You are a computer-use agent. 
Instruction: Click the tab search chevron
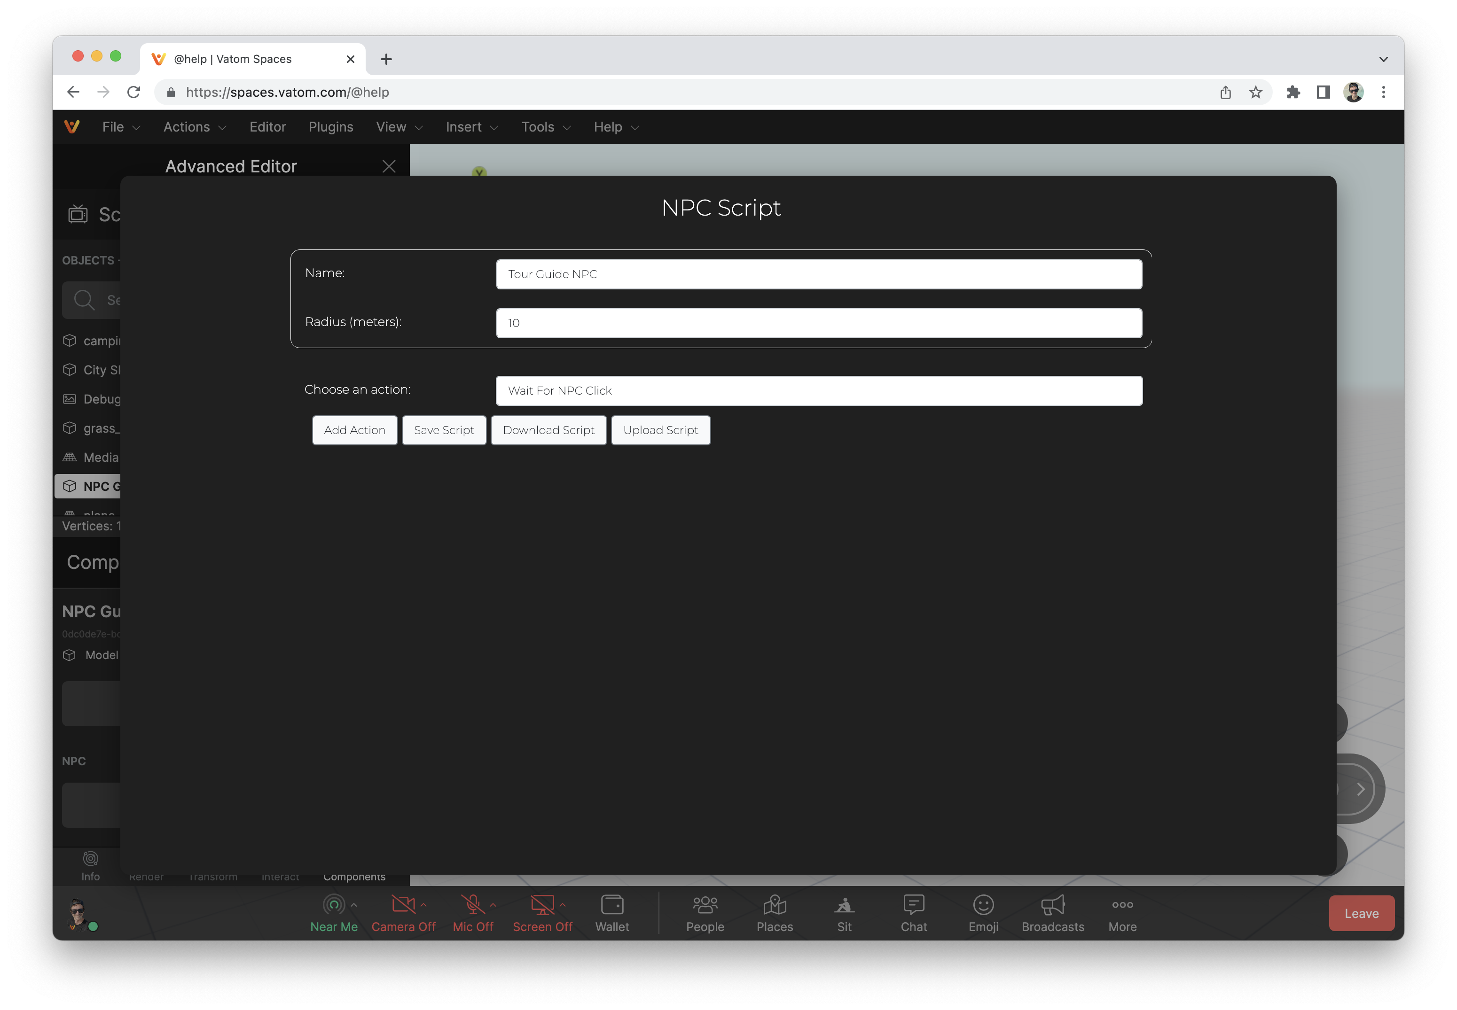(x=1383, y=60)
